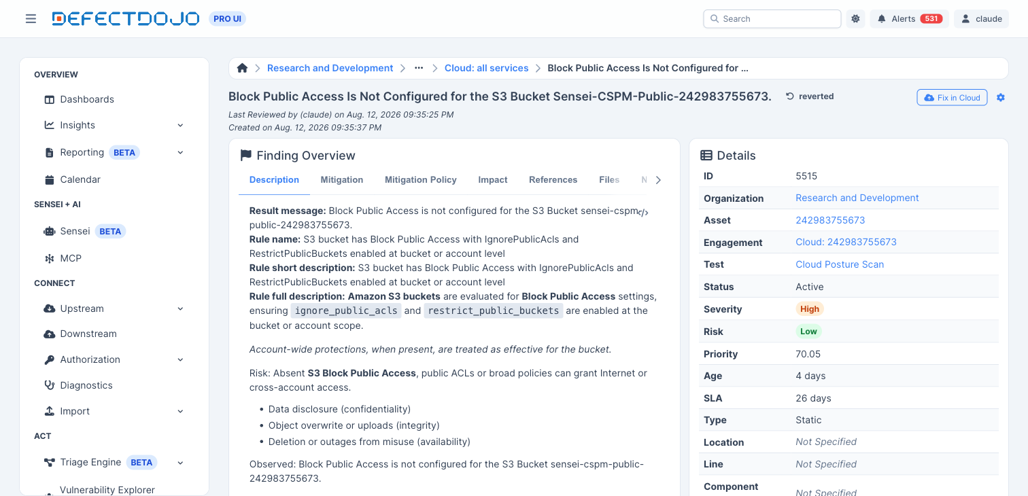The height and width of the screenshot is (496, 1028).
Task: Click the Low risk badge
Action: pyautogui.click(x=809, y=332)
